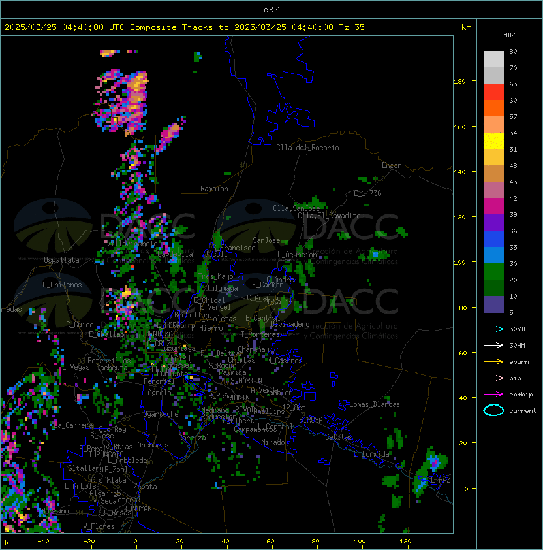Click the Potrerillos map label
The height and width of the screenshot is (550, 543).
[109, 361]
